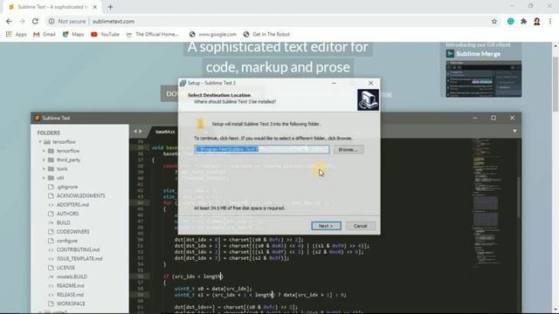This screenshot has width=559, height=314.
Task: Open the www.google.com bookmark
Action: pos(213,34)
